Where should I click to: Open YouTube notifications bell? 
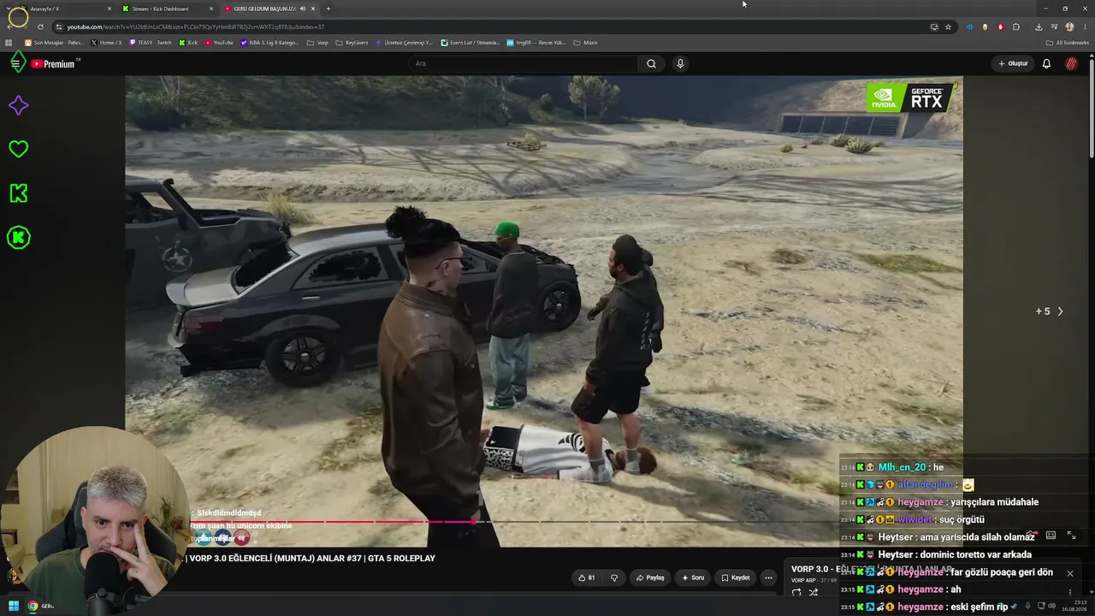coord(1046,63)
